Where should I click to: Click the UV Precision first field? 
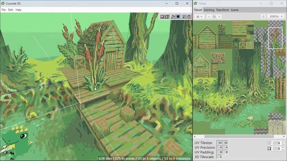coord(219,147)
